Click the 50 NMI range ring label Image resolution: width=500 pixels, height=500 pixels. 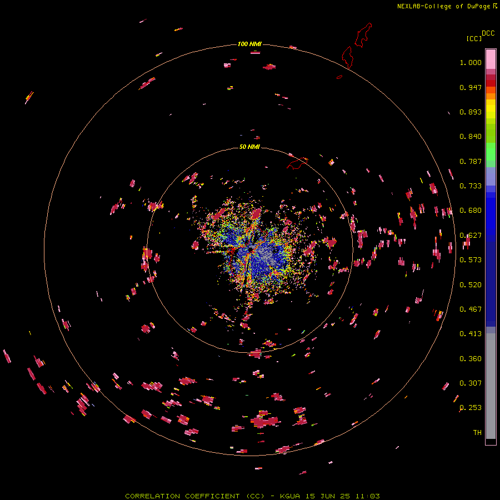tap(249, 147)
